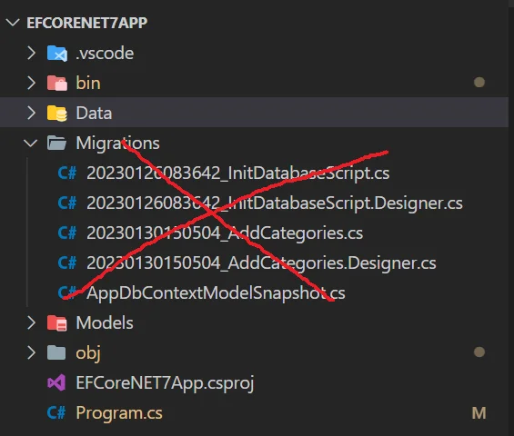Screen dimensions: 514x436
Task: Click the bin folder icon
Action: tap(57, 83)
